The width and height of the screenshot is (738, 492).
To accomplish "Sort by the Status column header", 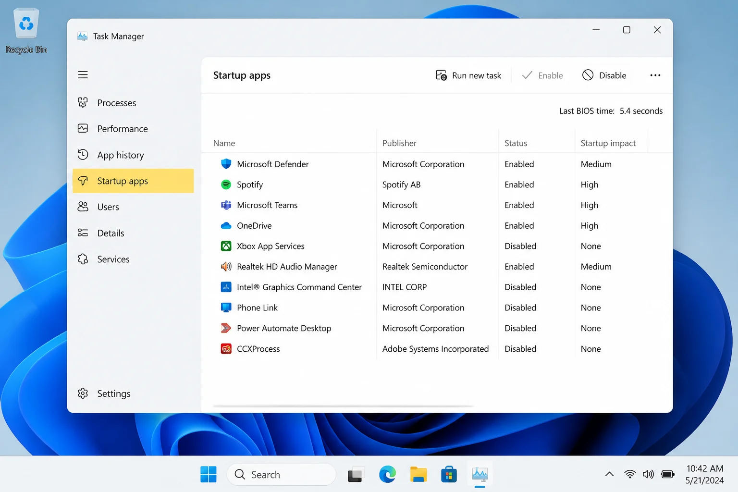I will (x=516, y=143).
